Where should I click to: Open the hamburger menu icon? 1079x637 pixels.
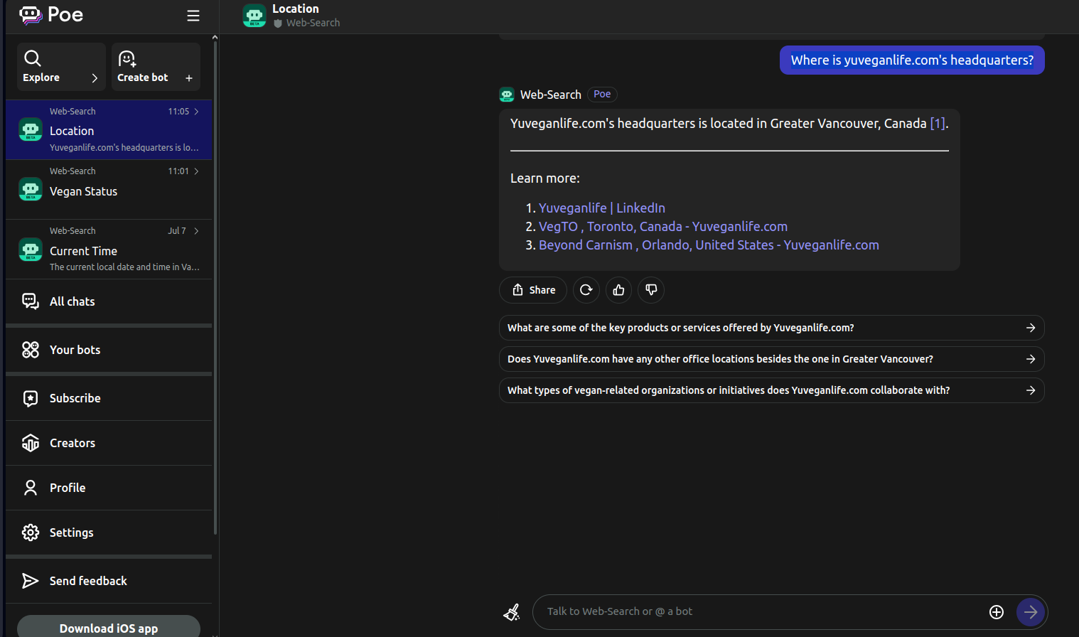tap(193, 16)
